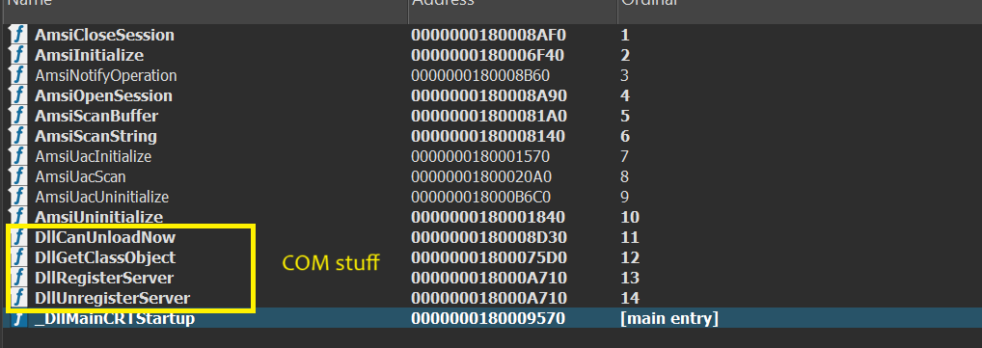Select the AmsiOpenSession export name

pos(103,95)
